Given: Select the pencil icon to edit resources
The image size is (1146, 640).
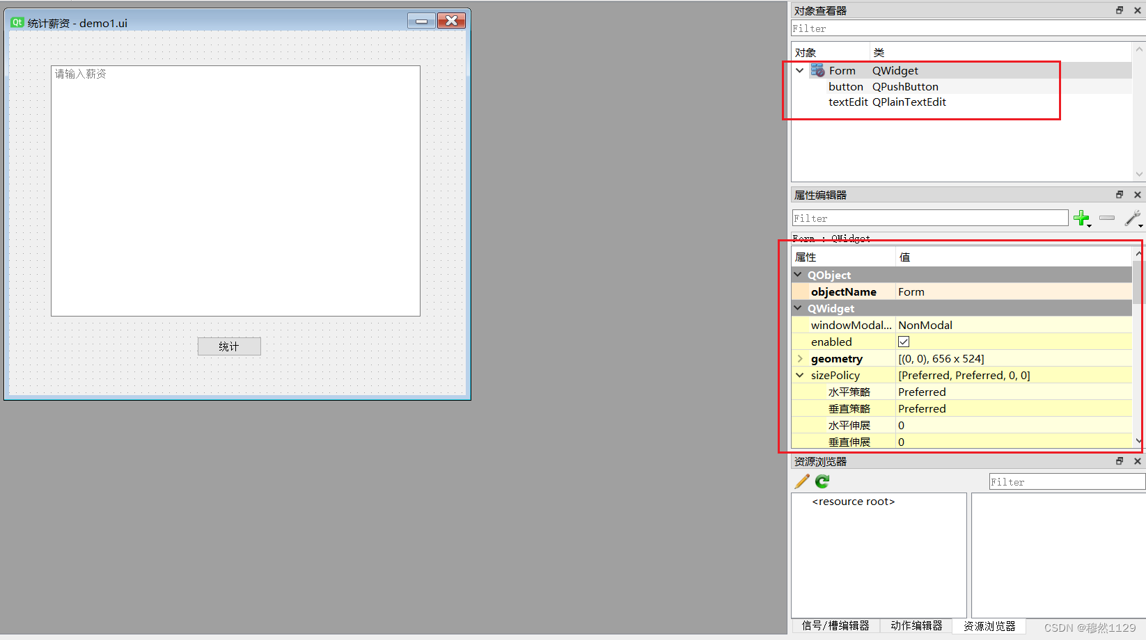Looking at the screenshot, I should pos(801,481).
